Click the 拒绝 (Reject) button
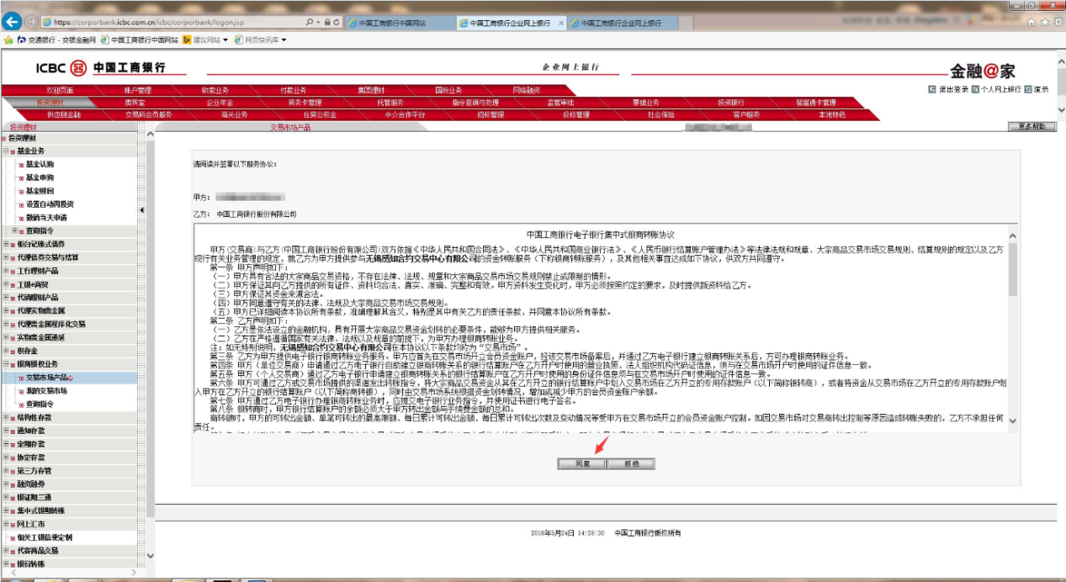 [630, 463]
